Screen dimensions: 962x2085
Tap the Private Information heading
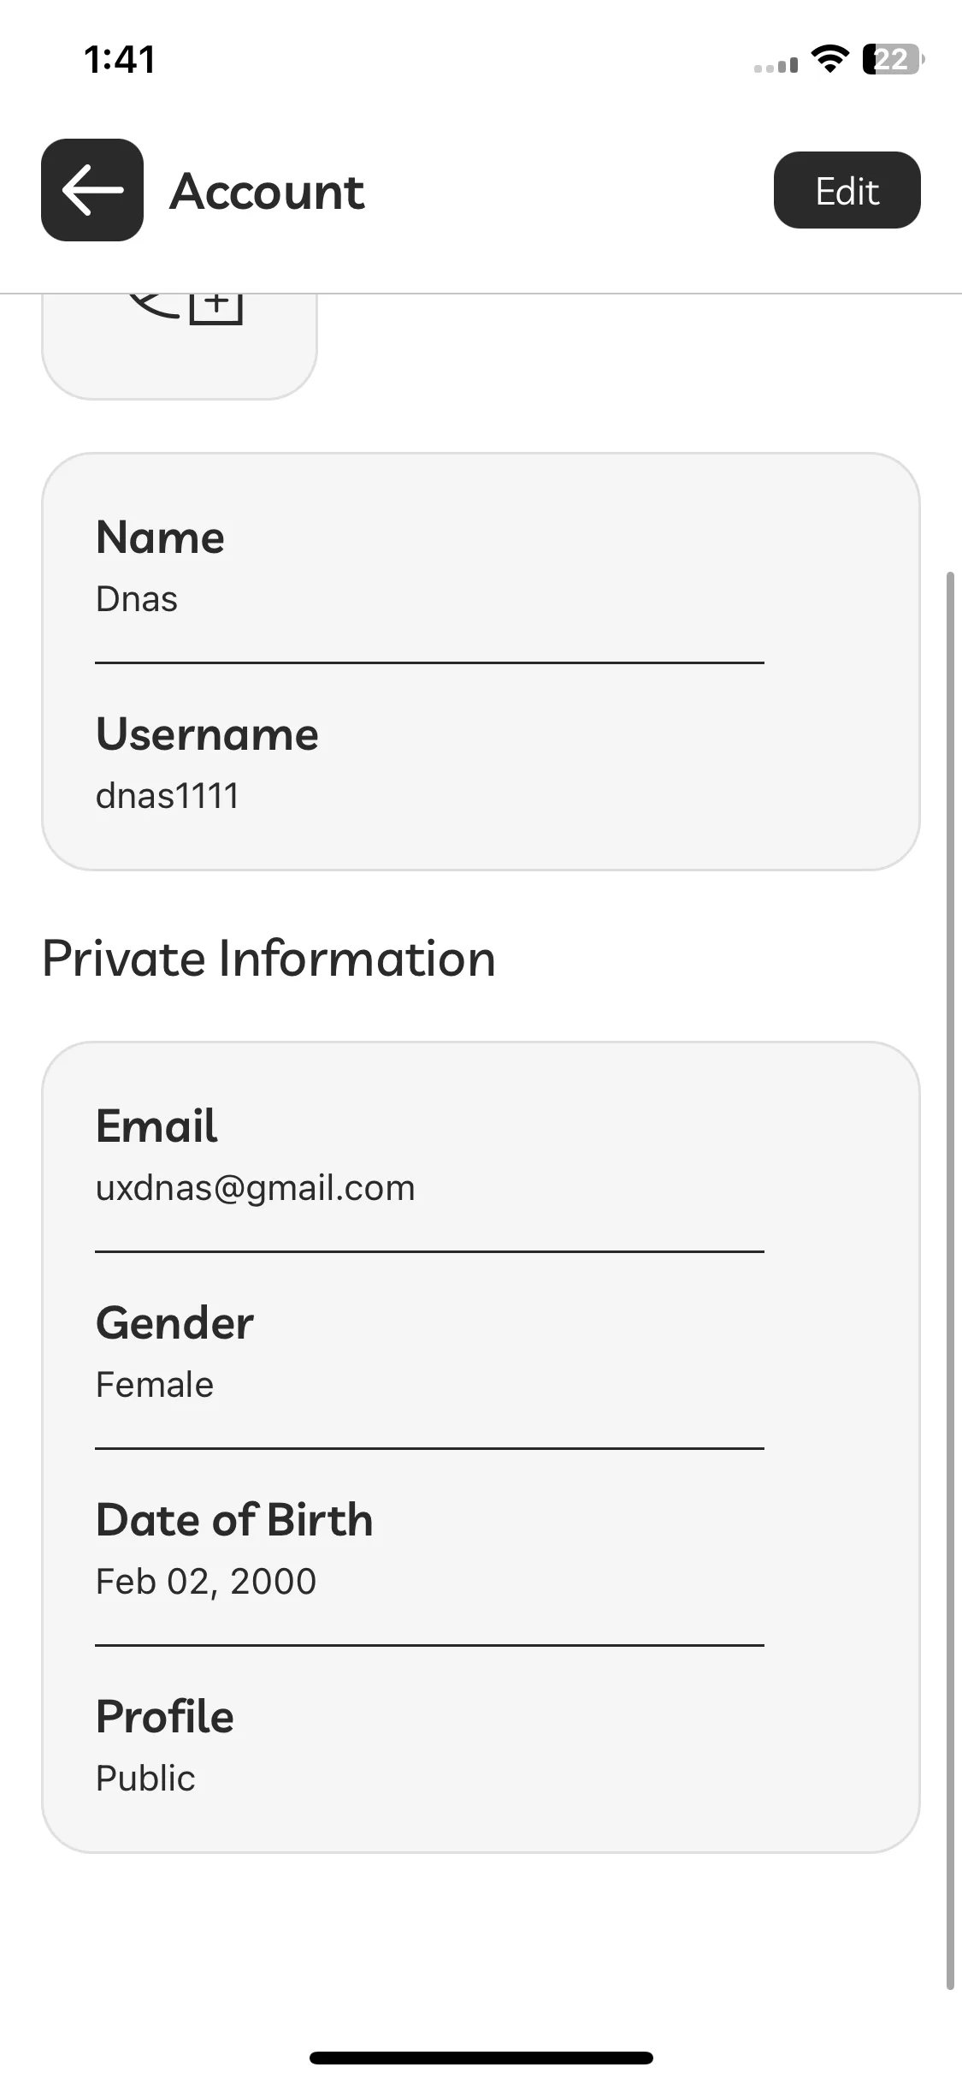click(x=269, y=959)
